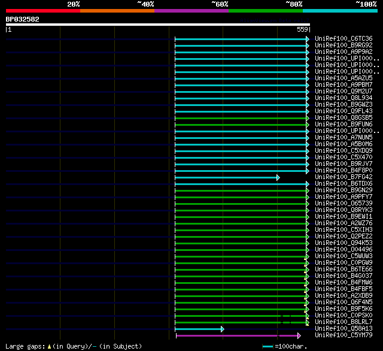
Task: Click the UniRef100_B9F5K6 label
Action: click(x=344, y=309)
